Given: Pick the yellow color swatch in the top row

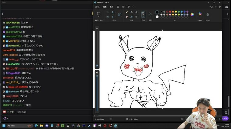Looking at the screenshot, I should coord(176,12).
